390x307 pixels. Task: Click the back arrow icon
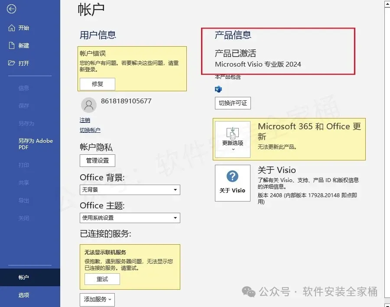[11, 9]
